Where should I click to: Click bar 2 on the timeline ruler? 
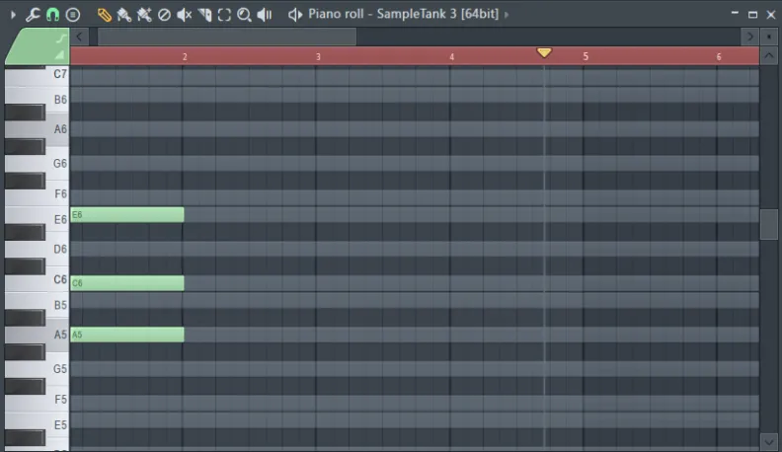click(185, 57)
